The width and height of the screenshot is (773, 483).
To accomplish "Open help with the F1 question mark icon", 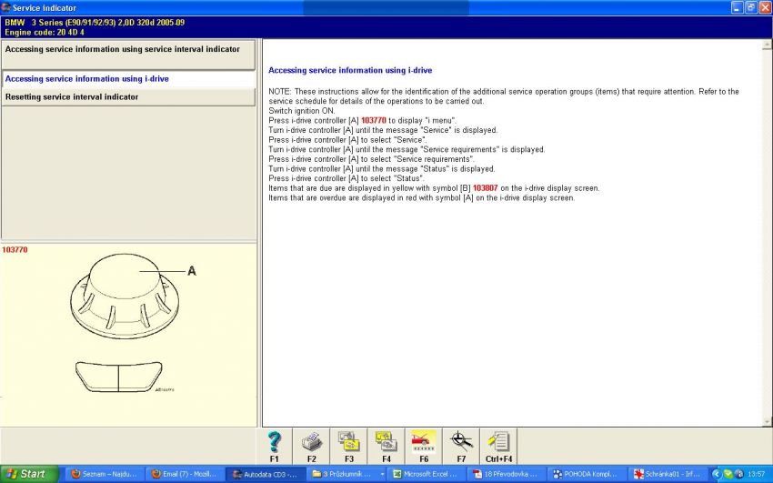I will point(274,446).
